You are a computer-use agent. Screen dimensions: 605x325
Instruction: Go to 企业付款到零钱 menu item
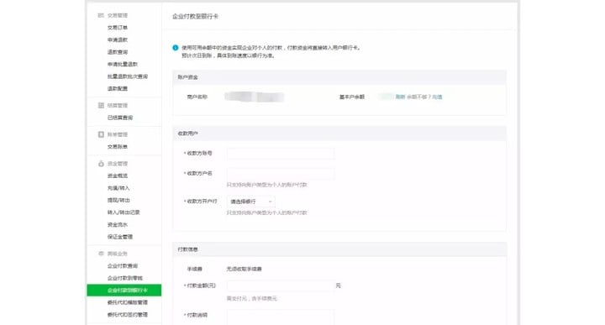click(x=125, y=278)
